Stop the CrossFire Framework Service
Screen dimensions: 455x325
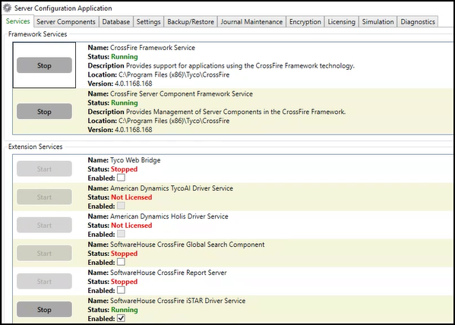tap(44, 65)
